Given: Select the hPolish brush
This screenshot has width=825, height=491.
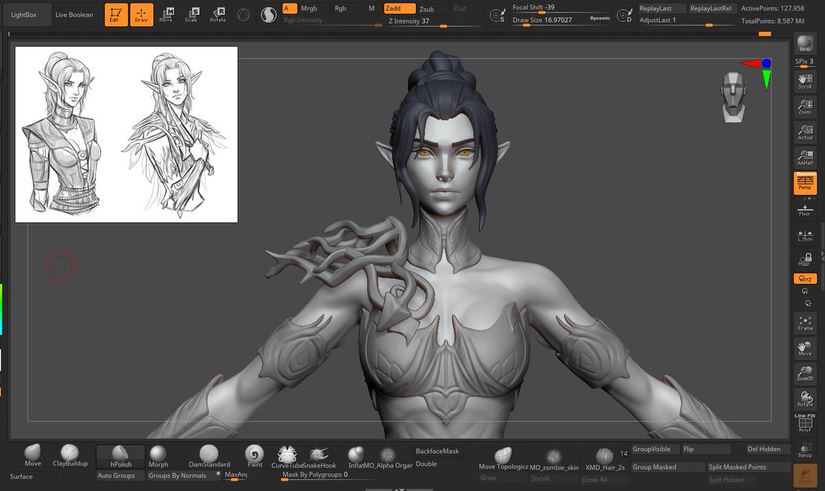Looking at the screenshot, I should coord(120,455).
